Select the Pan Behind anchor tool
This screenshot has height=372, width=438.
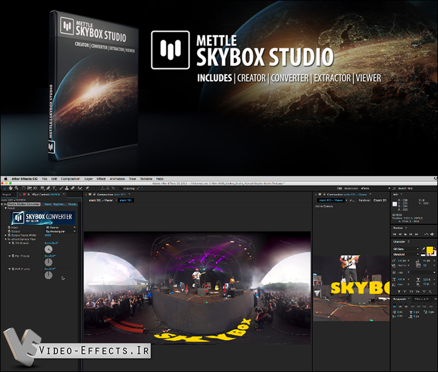(x=35, y=188)
